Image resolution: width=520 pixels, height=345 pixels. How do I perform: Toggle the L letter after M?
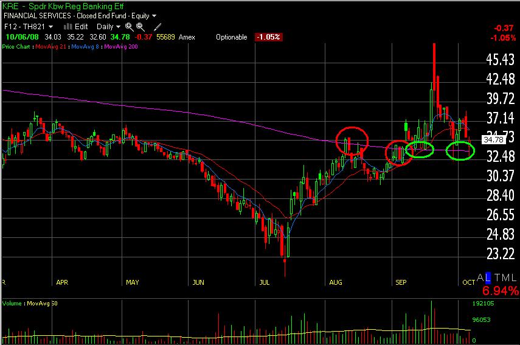point(514,277)
